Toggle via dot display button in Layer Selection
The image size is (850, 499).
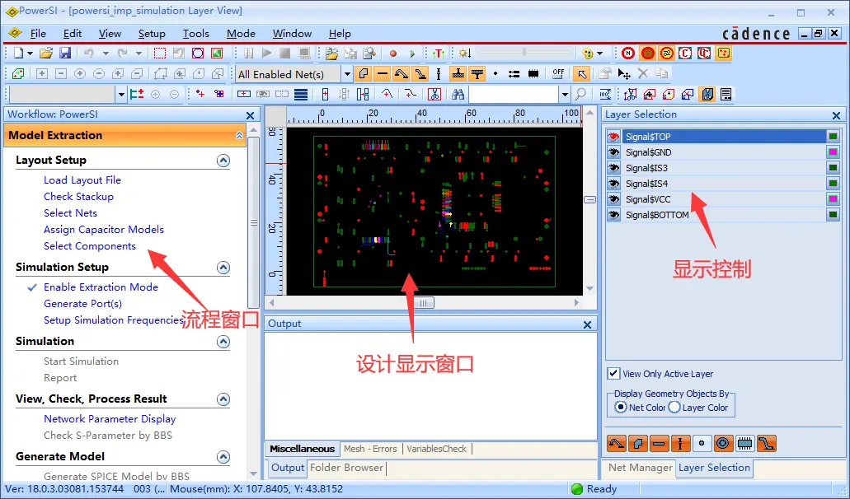[702, 444]
